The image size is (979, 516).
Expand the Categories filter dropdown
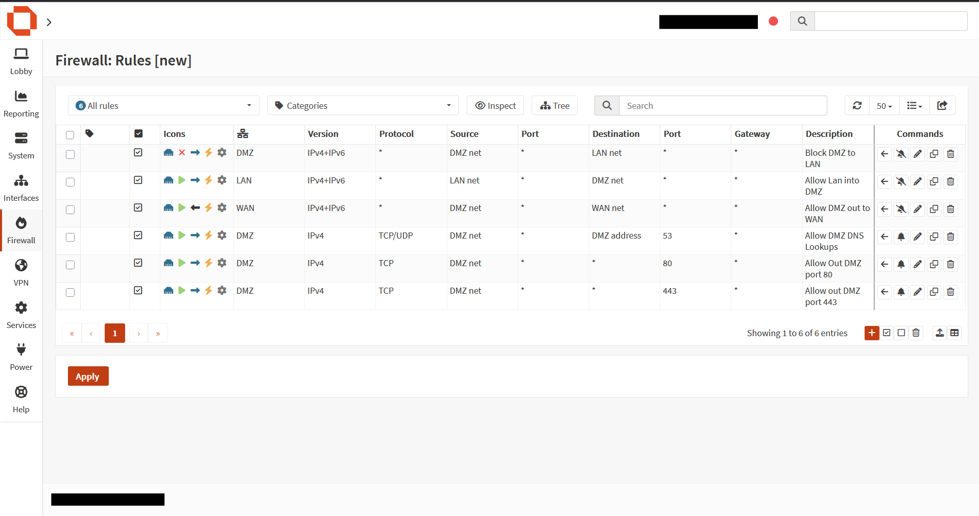pos(363,106)
